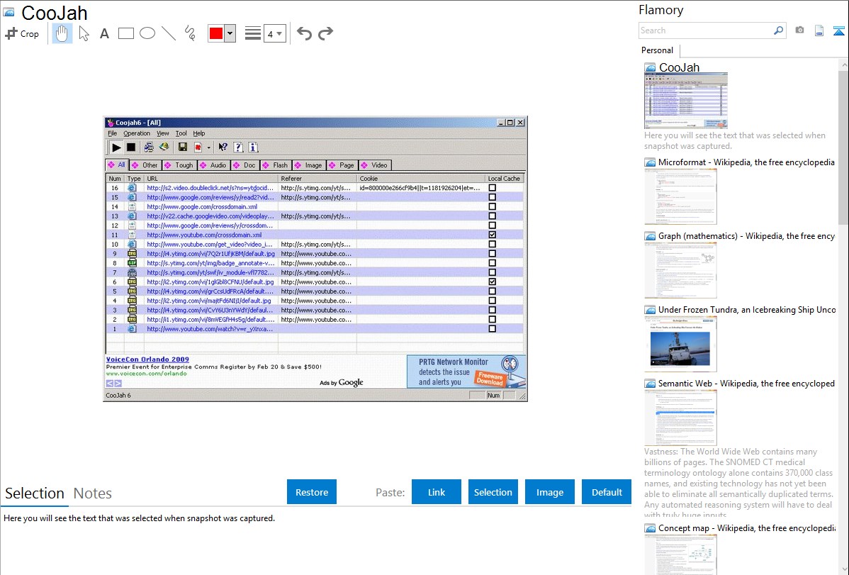Open the CooJah snapshot thumbnail
This screenshot has width=849, height=575.
pos(685,100)
